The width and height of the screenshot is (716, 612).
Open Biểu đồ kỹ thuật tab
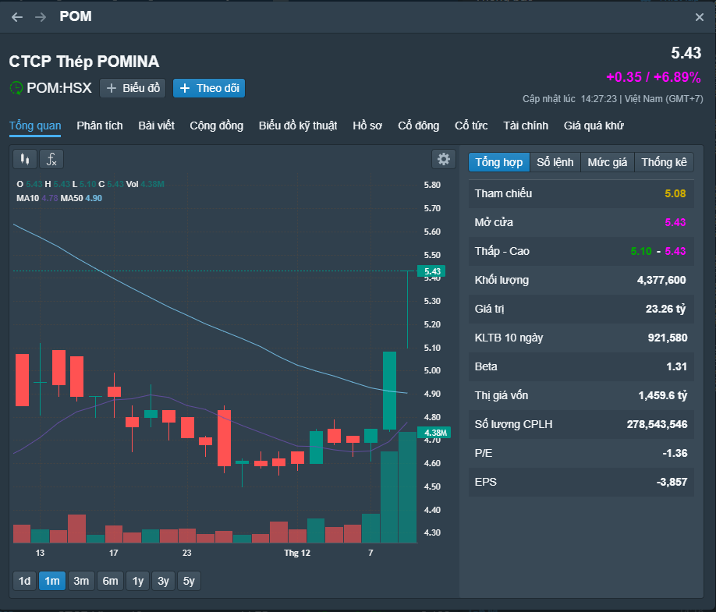click(298, 126)
